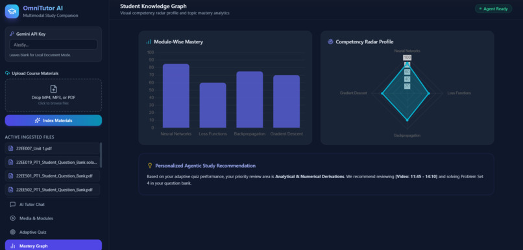Click the play circle icon for Media & Modules
The height and width of the screenshot is (250, 523).
(13, 218)
